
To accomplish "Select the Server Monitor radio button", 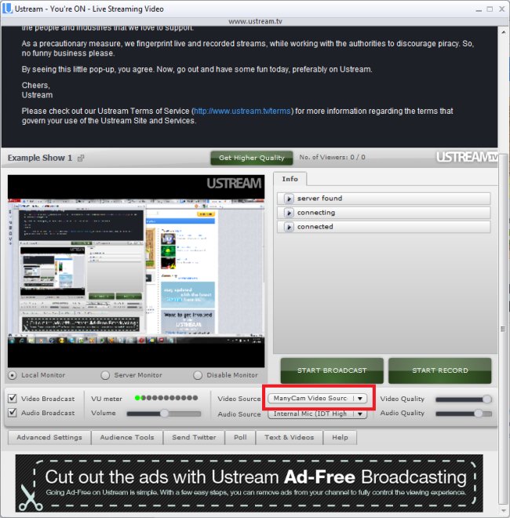I will click(105, 375).
